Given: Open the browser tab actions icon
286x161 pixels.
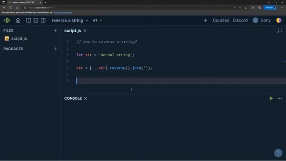Looking at the screenshot, I should pos(4,2).
